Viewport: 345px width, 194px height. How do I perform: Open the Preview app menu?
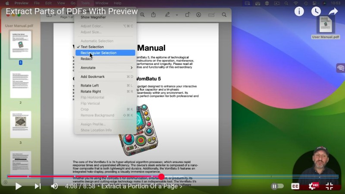tap(21, 3)
